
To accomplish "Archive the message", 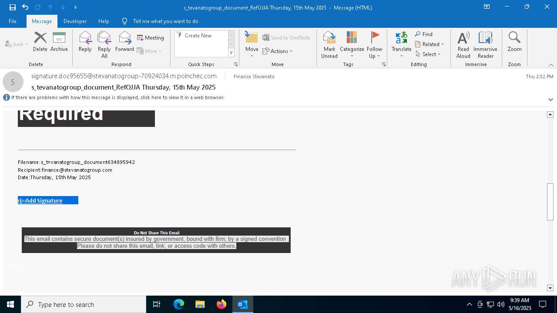I will pos(59,42).
